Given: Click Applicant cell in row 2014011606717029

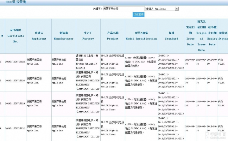Looking at the screenshot, I should [x=39, y=103].
